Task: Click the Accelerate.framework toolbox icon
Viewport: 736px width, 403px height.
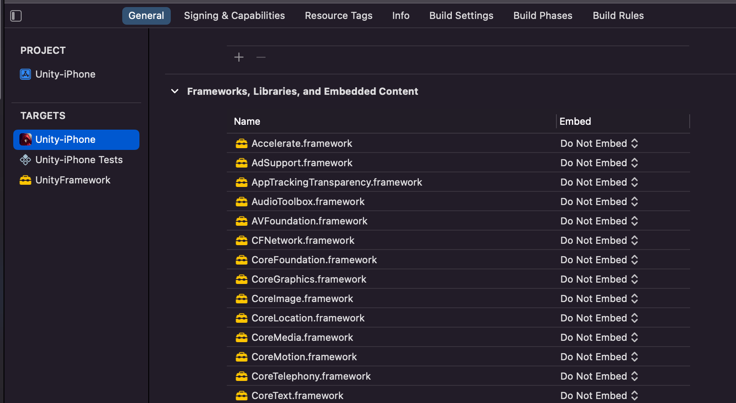Action: point(241,143)
